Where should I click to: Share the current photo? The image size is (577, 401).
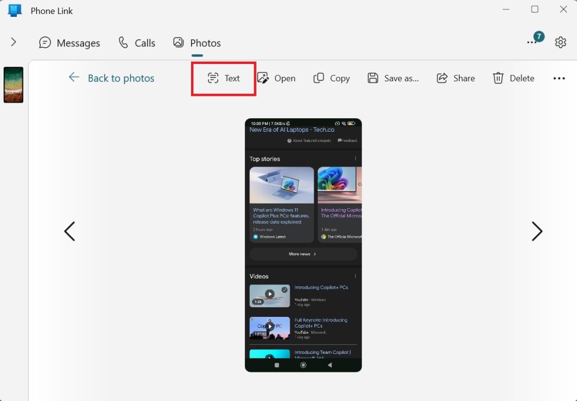(x=456, y=78)
